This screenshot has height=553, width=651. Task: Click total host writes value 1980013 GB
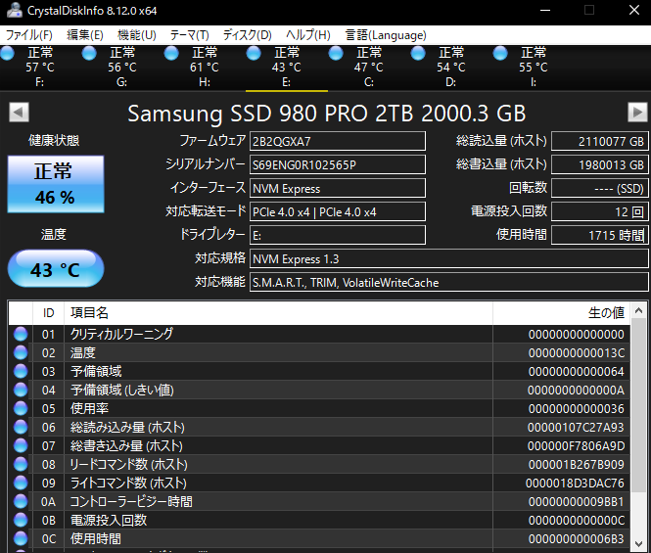[x=599, y=164]
